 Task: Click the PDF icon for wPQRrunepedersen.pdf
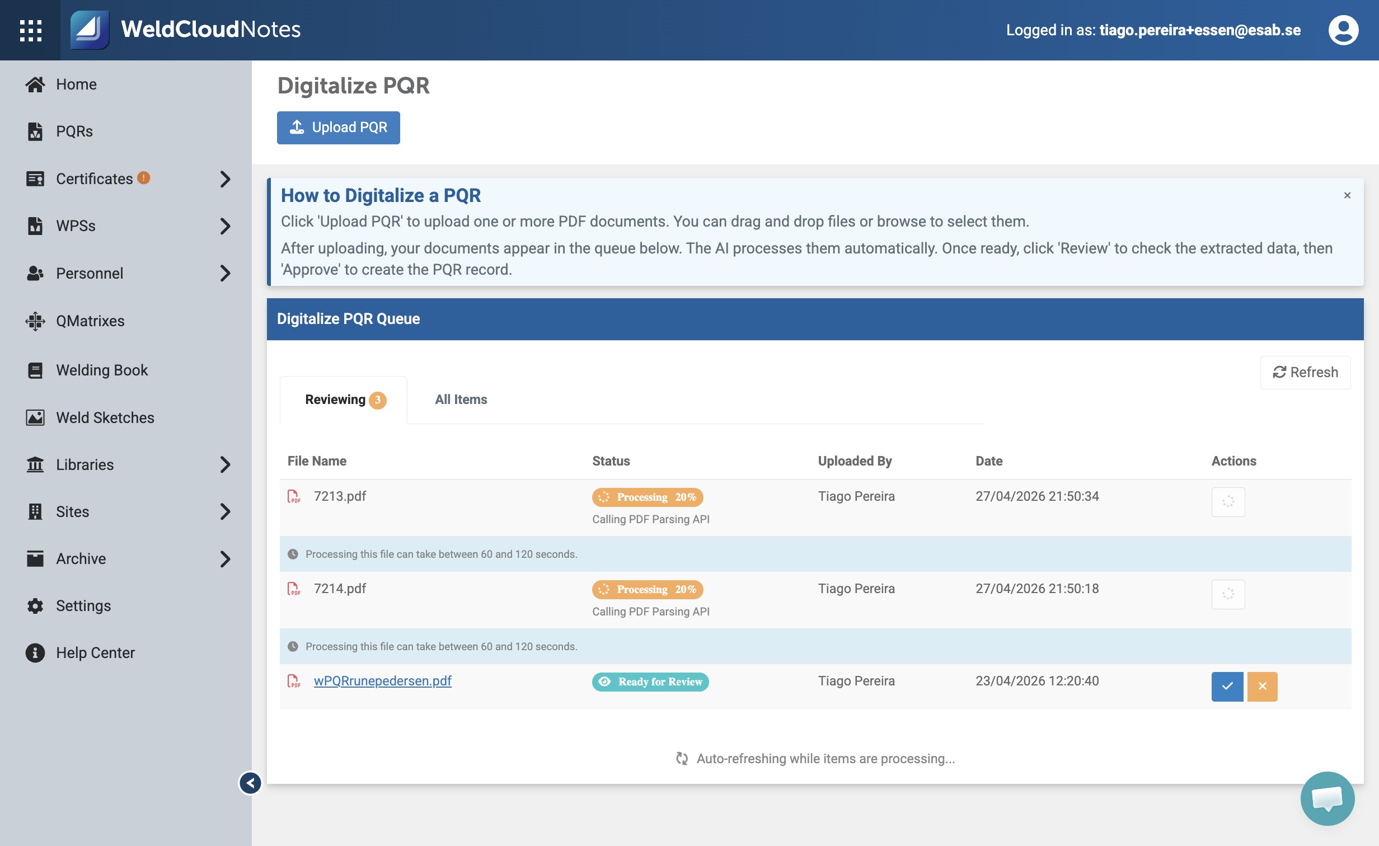(x=293, y=681)
